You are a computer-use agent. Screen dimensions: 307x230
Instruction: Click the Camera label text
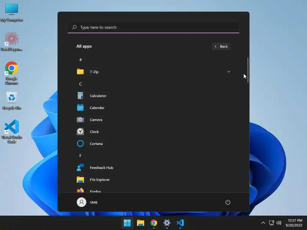[x=96, y=119]
